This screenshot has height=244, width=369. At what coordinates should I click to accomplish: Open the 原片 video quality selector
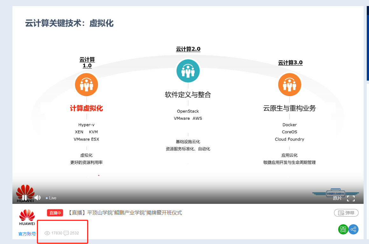(338, 198)
